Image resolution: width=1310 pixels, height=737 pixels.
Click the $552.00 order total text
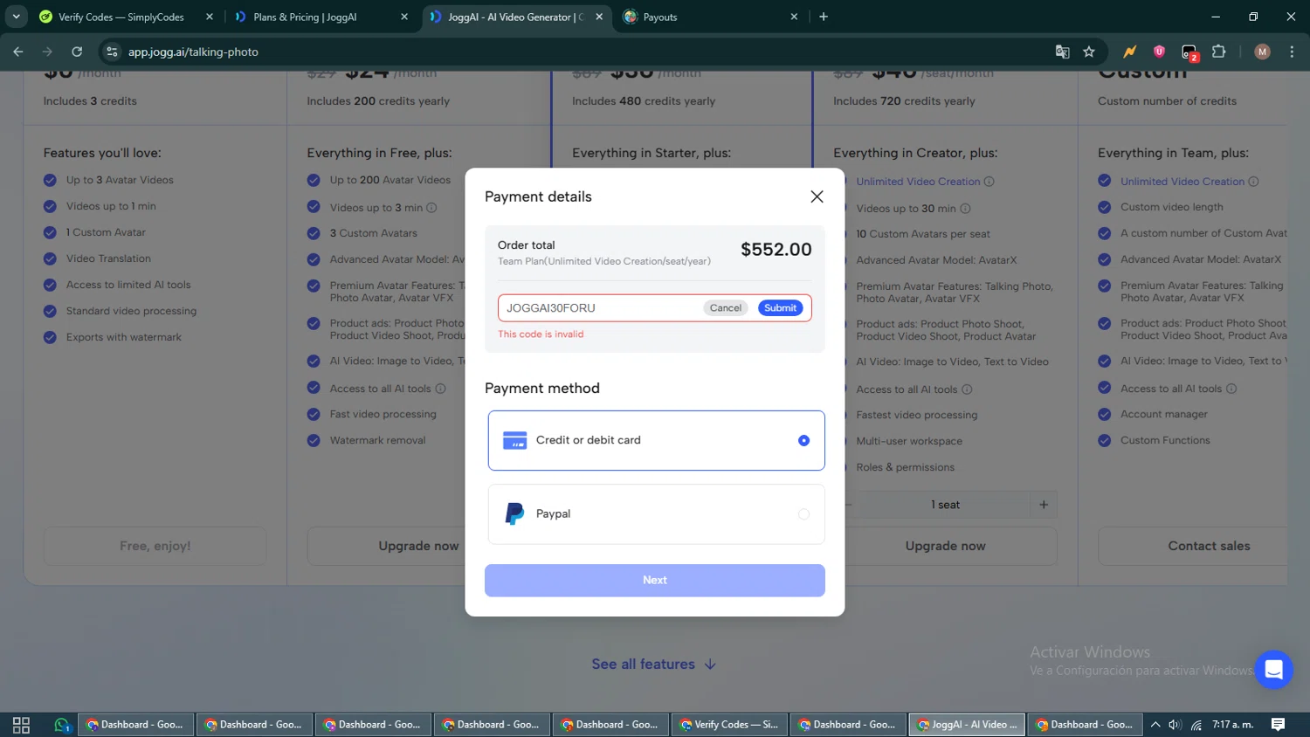[x=776, y=250]
